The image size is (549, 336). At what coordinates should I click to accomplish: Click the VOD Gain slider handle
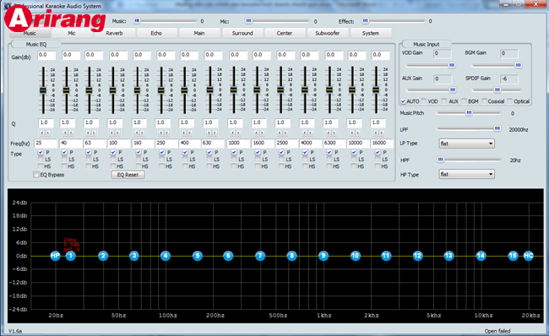pyautogui.click(x=452, y=65)
